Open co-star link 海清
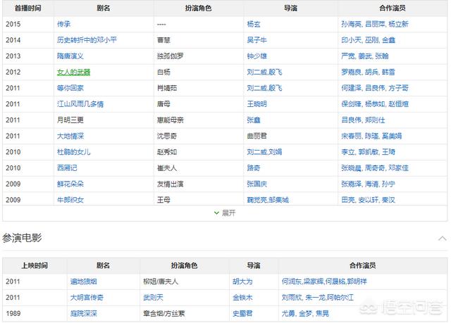Screen dimensions: 451x323 [371, 184]
